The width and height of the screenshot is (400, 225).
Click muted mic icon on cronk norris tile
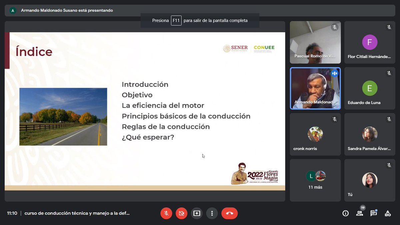click(335, 119)
